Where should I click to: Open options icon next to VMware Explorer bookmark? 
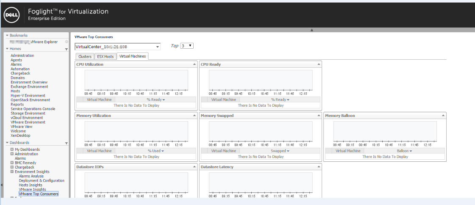67,42
